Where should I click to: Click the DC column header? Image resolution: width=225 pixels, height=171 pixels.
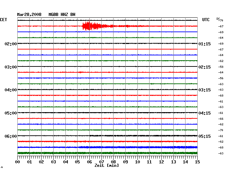[218, 19]
